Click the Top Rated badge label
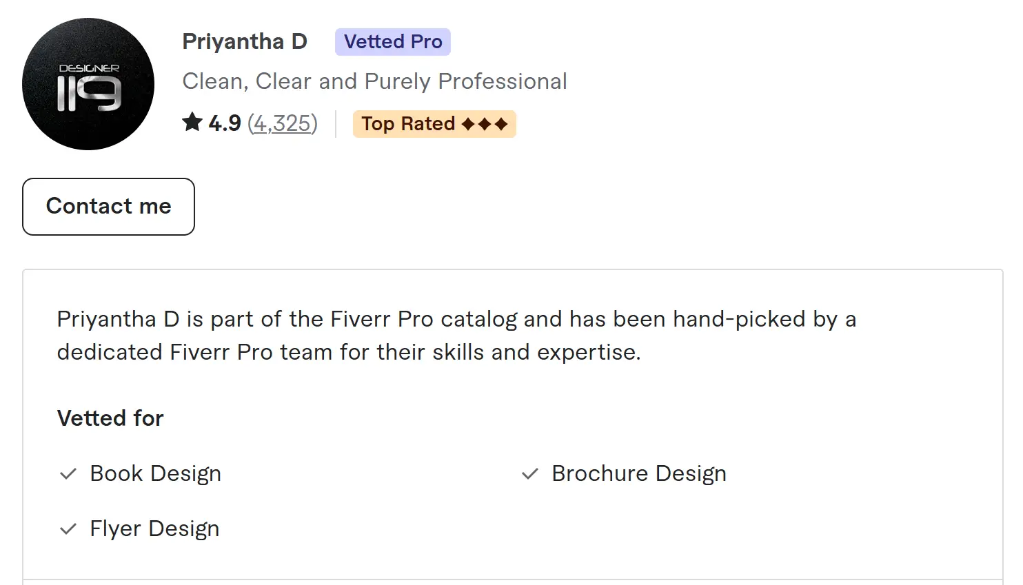Viewport: 1023px width, 585px height. [x=408, y=124]
